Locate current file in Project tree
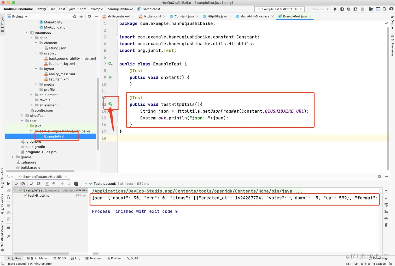 click(x=74, y=16)
